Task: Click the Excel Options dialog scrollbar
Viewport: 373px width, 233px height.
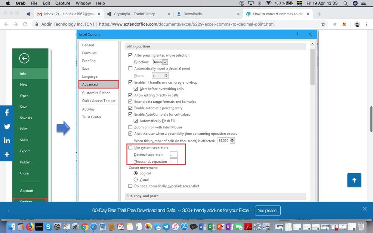Action: pos(312,66)
